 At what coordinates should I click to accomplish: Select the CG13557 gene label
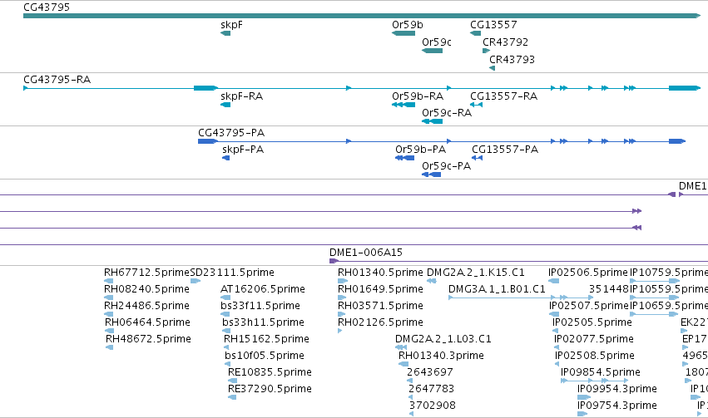click(x=493, y=25)
